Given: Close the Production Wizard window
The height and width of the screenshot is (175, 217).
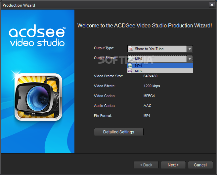Looking at the screenshot, I should [x=212, y=5].
